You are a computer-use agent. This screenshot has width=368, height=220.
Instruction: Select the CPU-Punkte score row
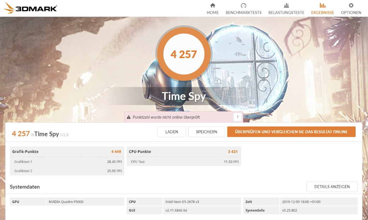point(184,152)
